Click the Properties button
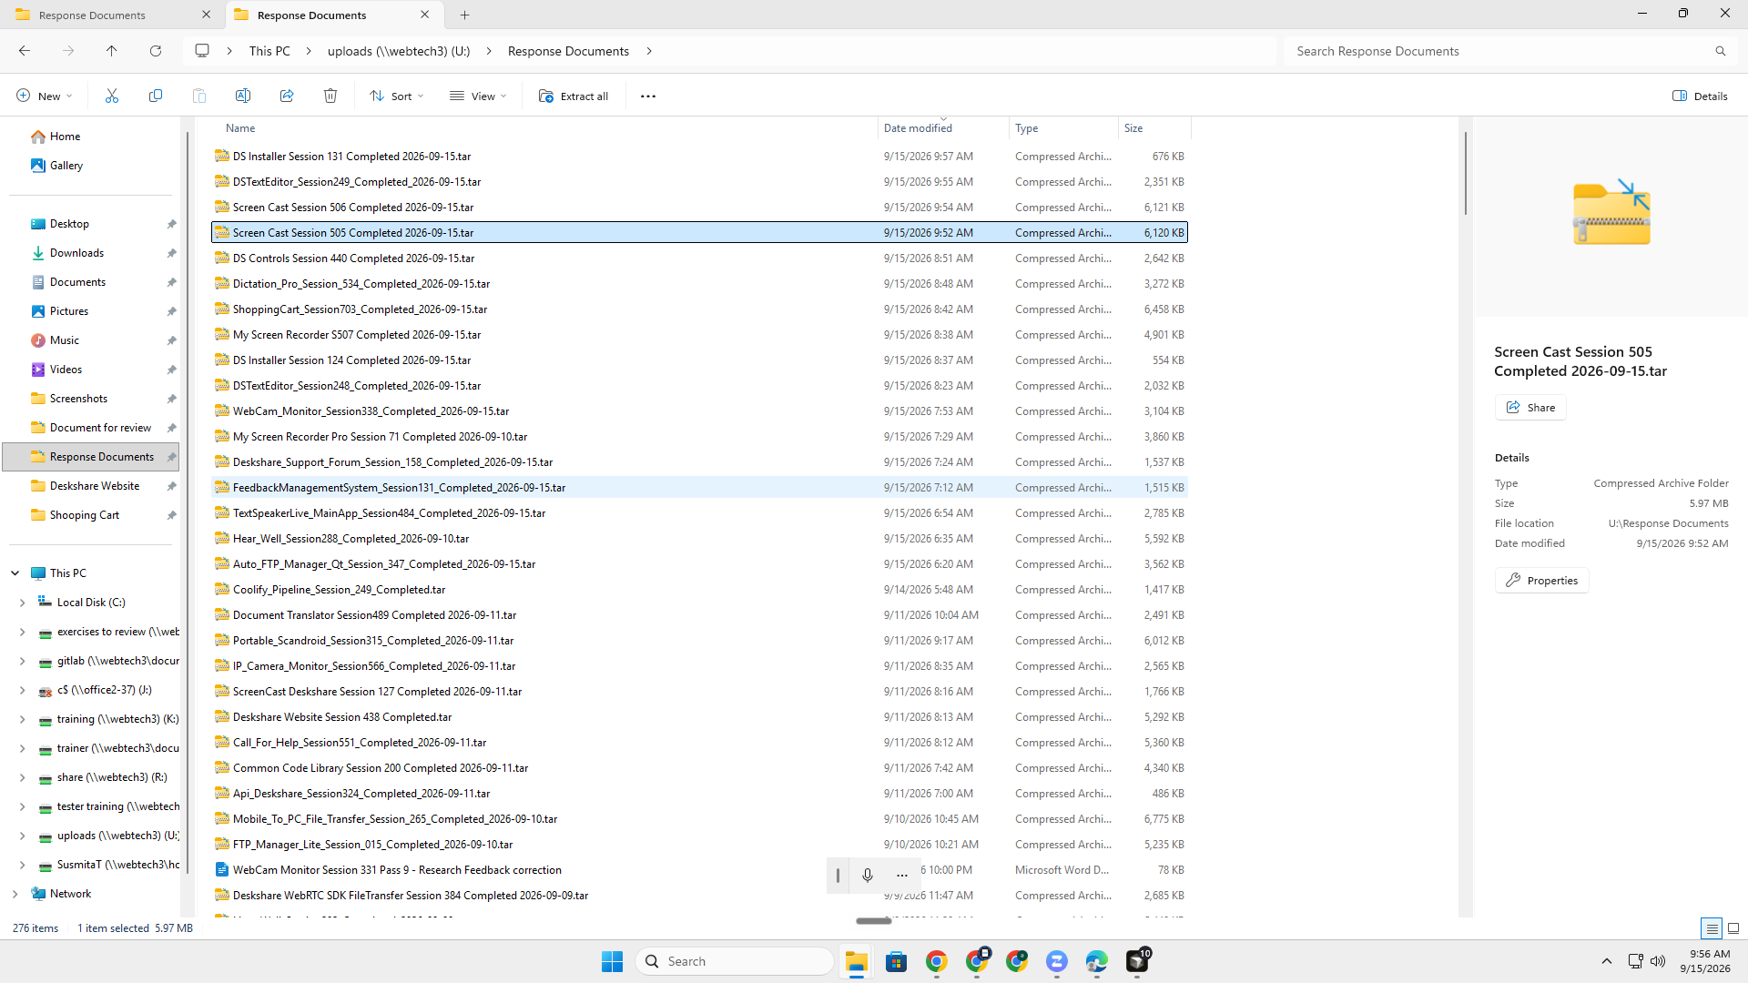Viewport: 1748px width, 983px height. [x=1541, y=580]
